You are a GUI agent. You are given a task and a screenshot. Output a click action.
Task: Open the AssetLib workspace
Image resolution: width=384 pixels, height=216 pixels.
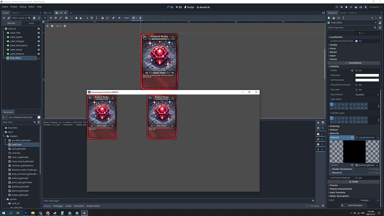pyautogui.click(x=204, y=7)
